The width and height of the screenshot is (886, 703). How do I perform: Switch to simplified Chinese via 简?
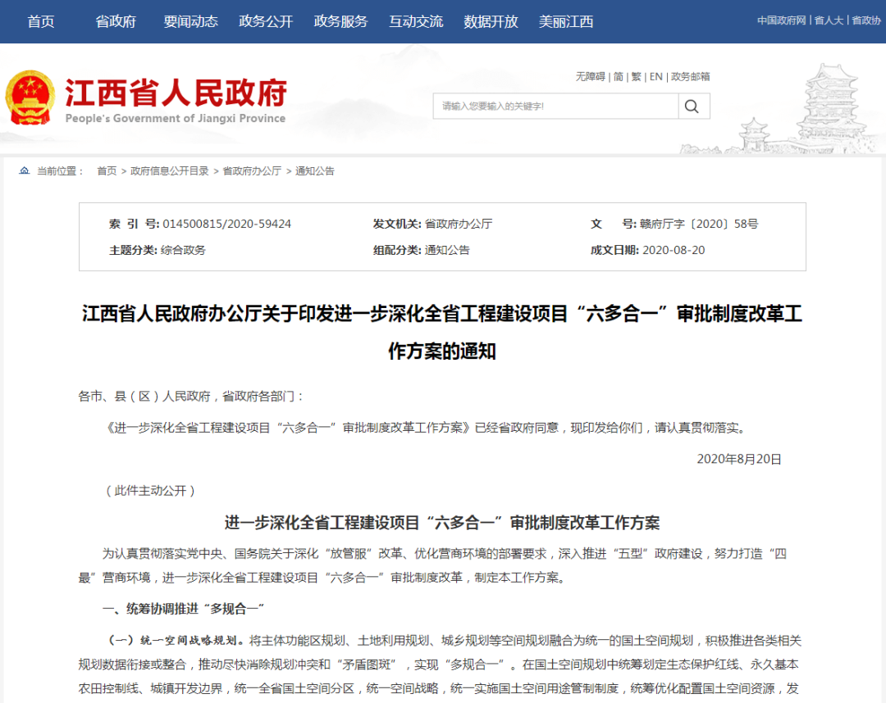click(619, 77)
